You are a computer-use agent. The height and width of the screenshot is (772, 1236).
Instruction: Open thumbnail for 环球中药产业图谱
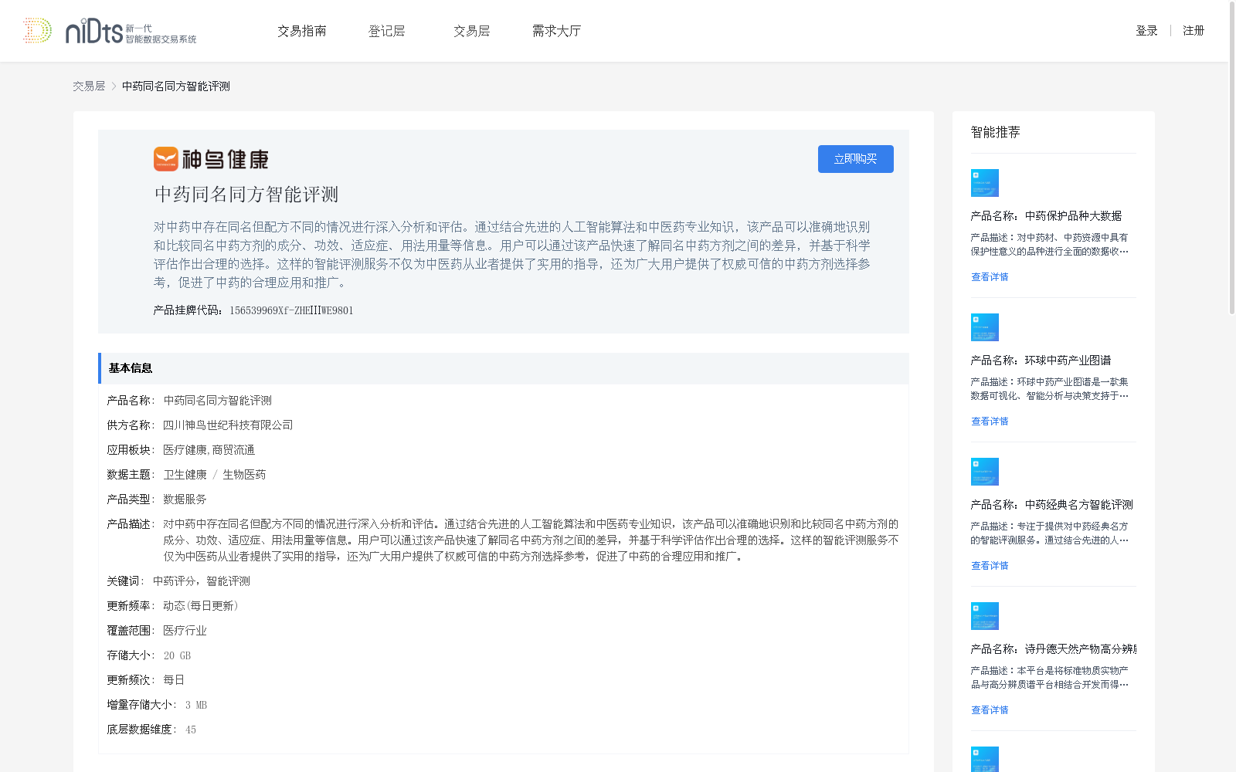[x=985, y=327]
